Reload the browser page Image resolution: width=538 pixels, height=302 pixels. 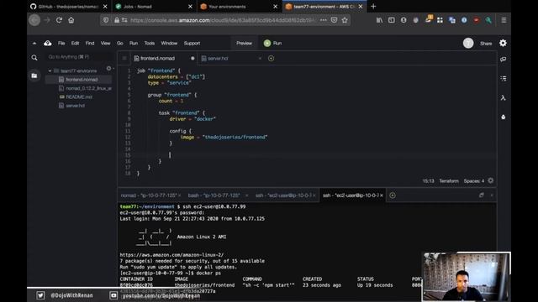click(59, 20)
